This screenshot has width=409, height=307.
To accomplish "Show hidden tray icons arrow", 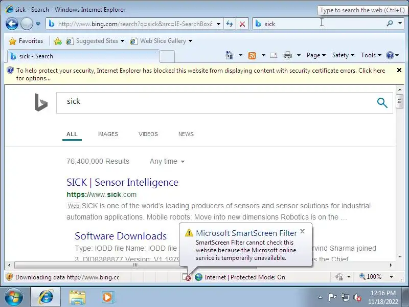I will 321,297.
